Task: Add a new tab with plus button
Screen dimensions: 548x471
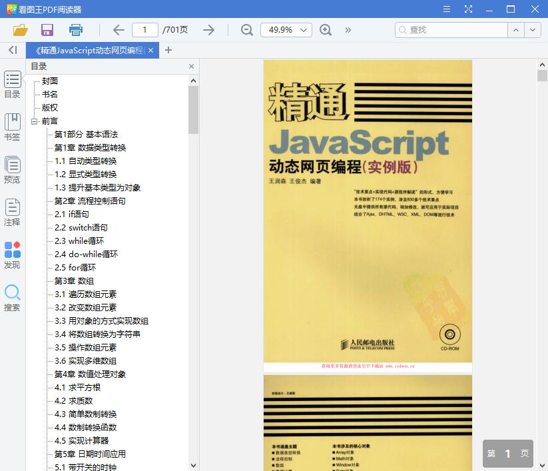Action: (168, 50)
